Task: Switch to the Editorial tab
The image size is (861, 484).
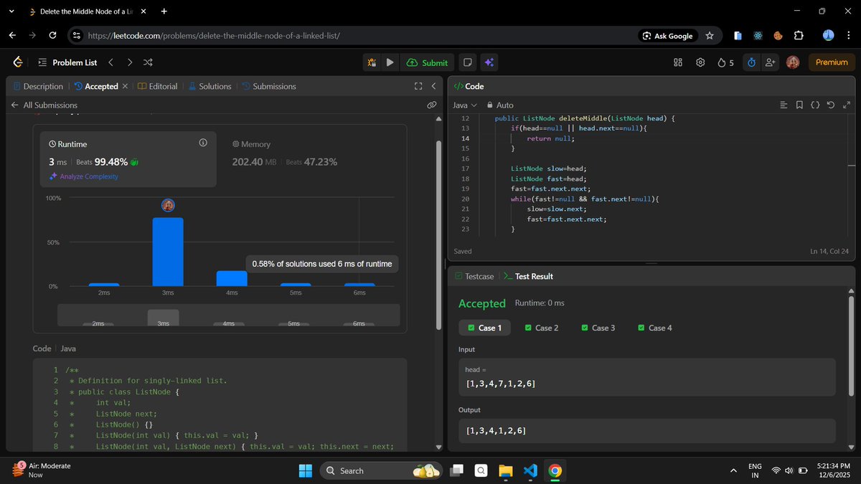Action: click(x=157, y=86)
